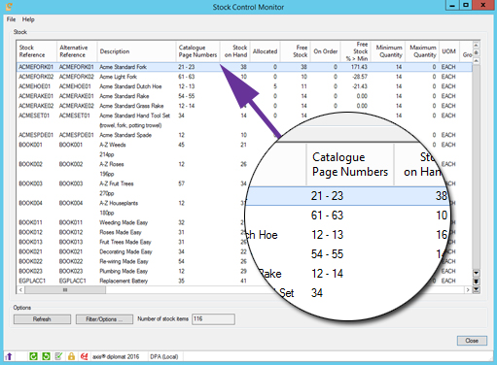This screenshot has height=365, width=497.
Task: Sort by Maximum Quantity column header
Action: [422, 51]
